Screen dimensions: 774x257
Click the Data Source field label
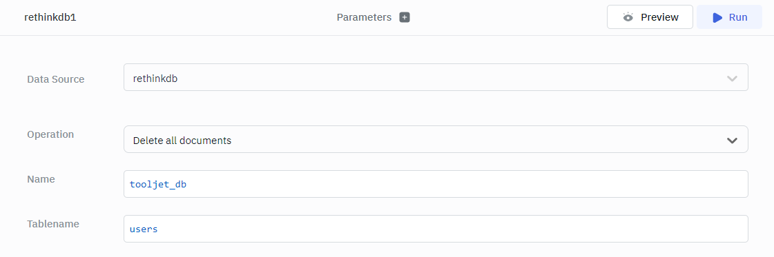point(56,79)
